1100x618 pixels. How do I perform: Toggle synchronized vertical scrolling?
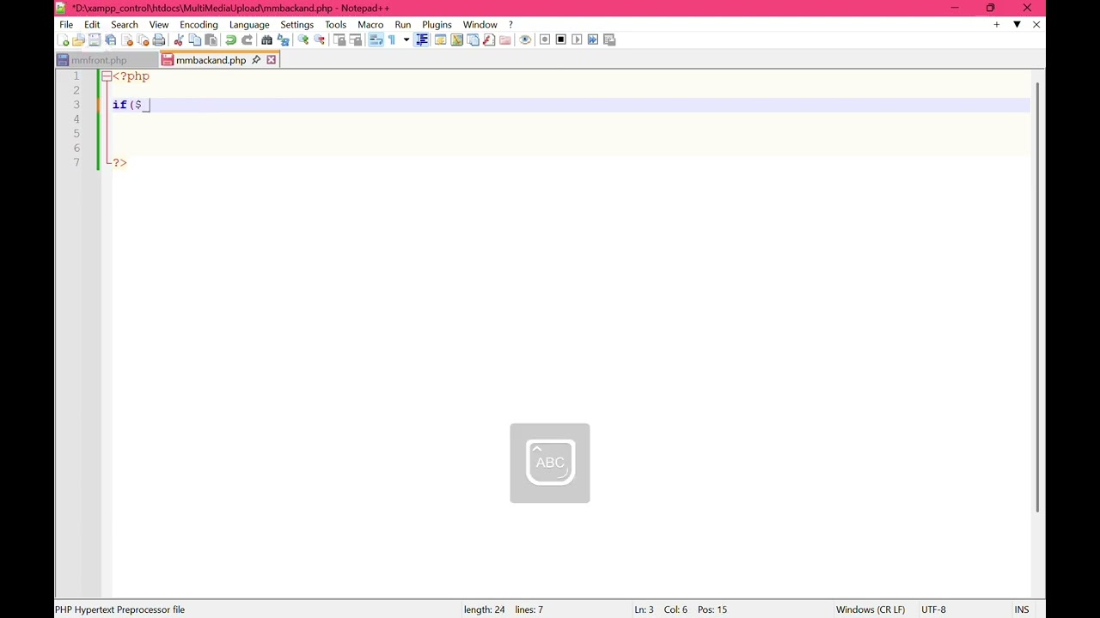pos(339,39)
